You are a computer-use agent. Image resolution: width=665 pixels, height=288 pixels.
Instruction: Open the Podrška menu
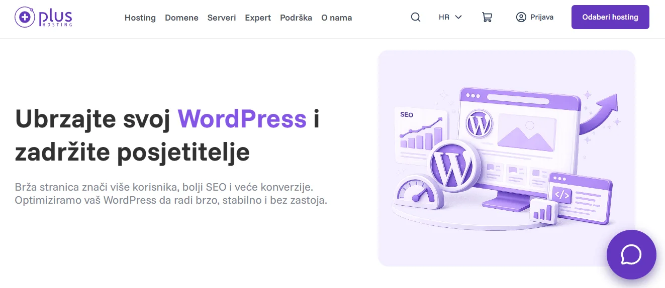pos(296,18)
